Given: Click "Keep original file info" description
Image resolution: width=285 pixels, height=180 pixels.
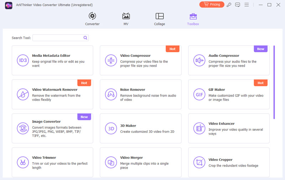Looking at the screenshot, I should (x=58, y=64).
